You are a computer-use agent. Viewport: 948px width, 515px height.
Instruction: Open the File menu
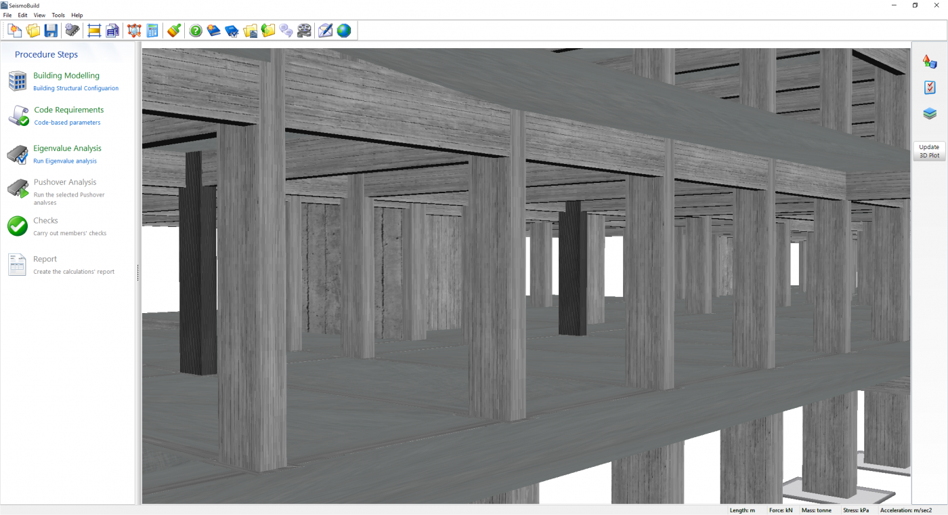point(7,15)
